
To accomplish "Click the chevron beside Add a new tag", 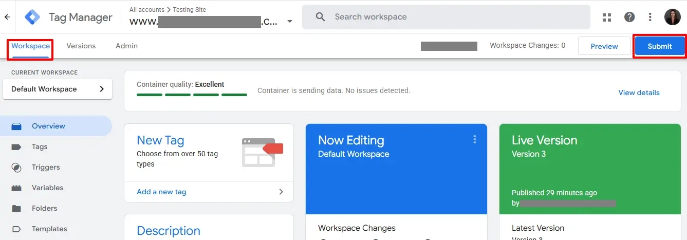I will point(281,192).
